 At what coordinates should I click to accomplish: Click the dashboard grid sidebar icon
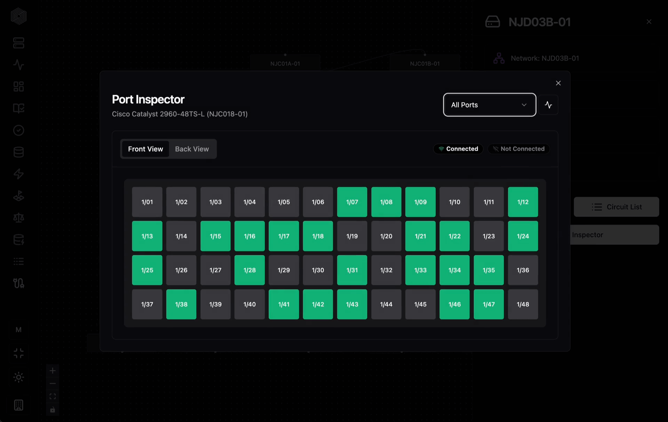click(x=18, y=87)
